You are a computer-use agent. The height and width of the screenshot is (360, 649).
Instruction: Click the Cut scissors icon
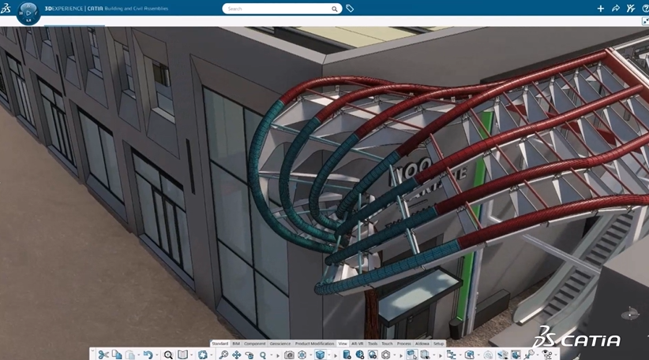pos(103,355)
